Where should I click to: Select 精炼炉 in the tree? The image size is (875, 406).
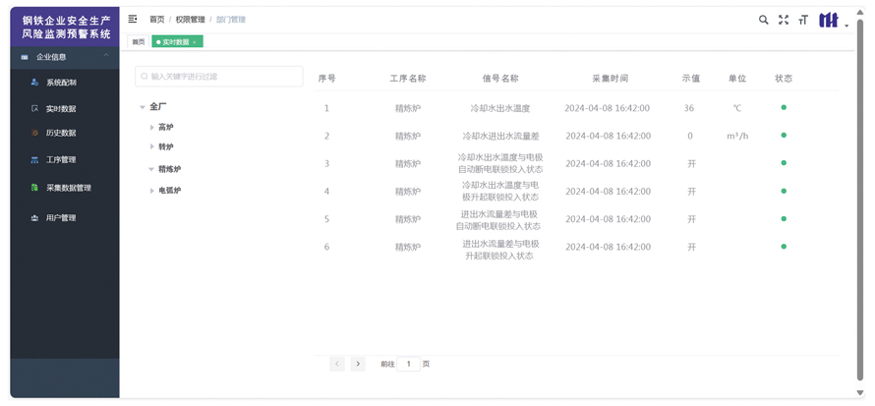tap(170, 169)
